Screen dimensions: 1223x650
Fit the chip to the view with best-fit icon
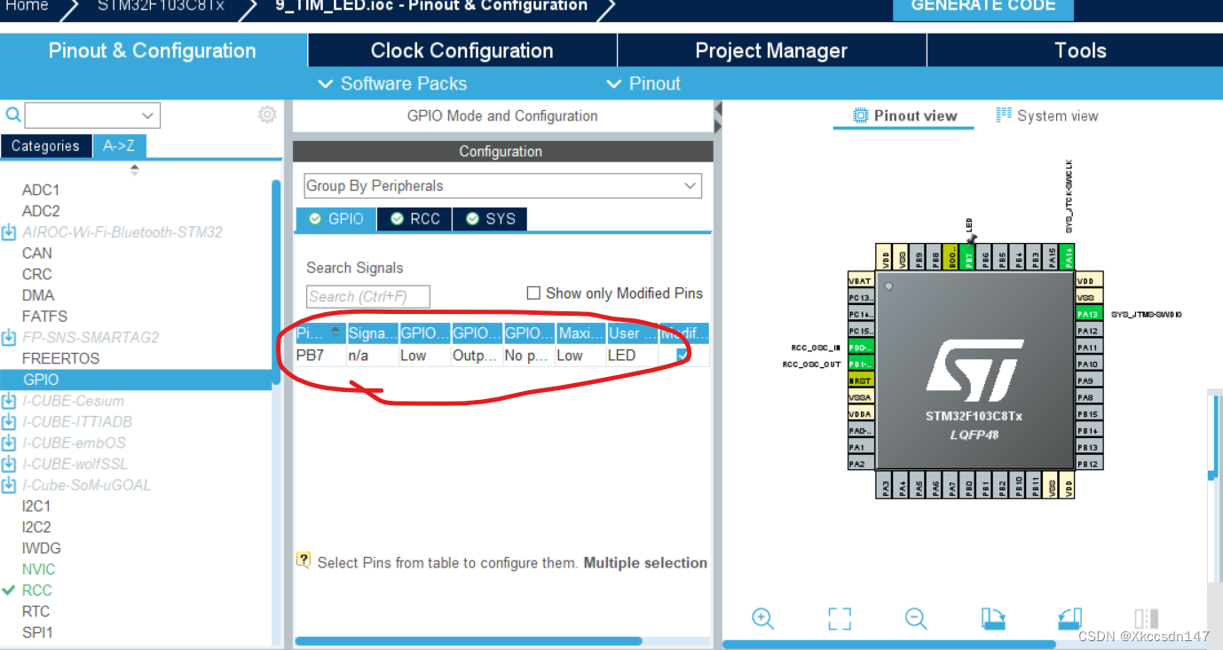tap(840, 619)
